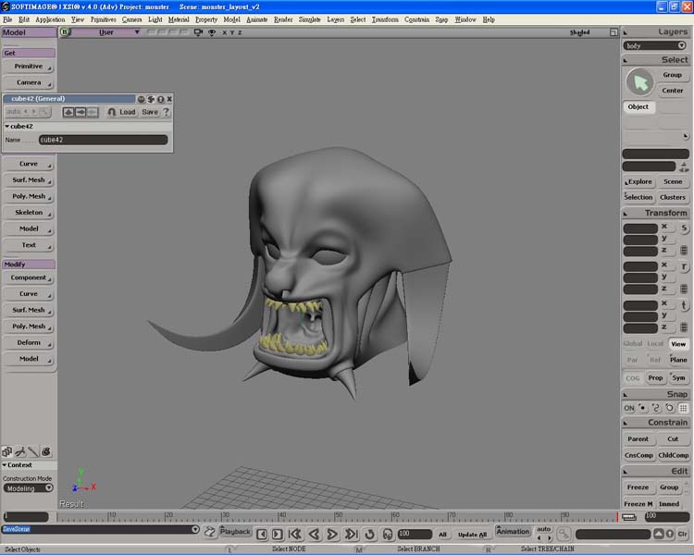
Task: Click the snap to circle icon
Action: pyautogui.click(x=670, y=408)
